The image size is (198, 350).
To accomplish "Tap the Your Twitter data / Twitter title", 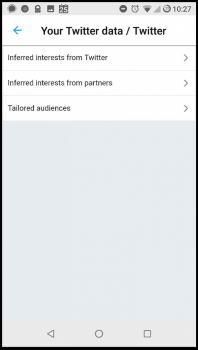I will point(104,31).
